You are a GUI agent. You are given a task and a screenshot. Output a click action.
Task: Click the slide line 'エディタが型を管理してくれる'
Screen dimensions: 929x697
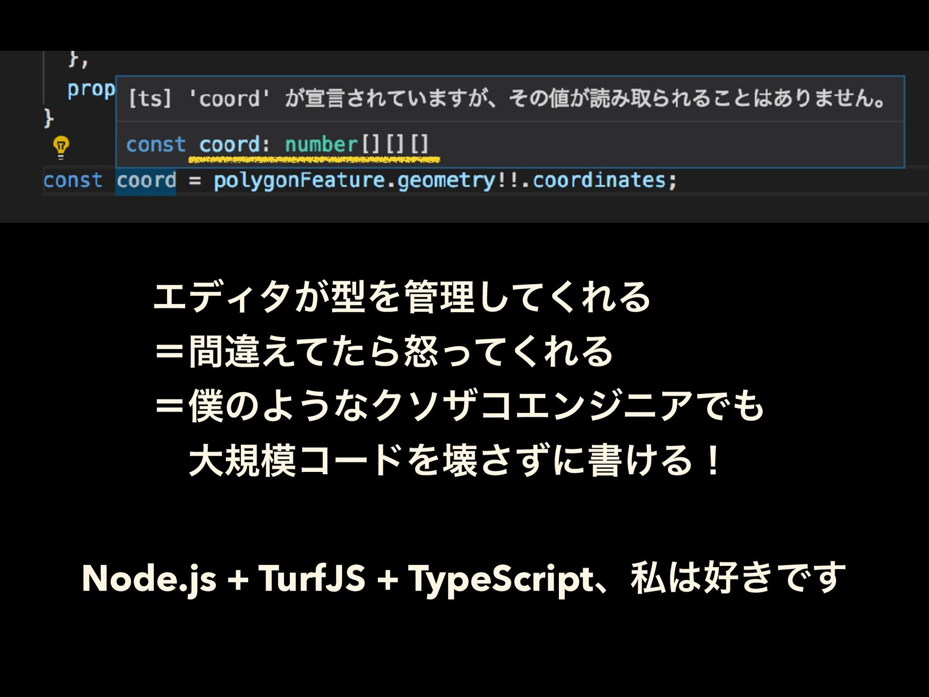pos(402,297)
